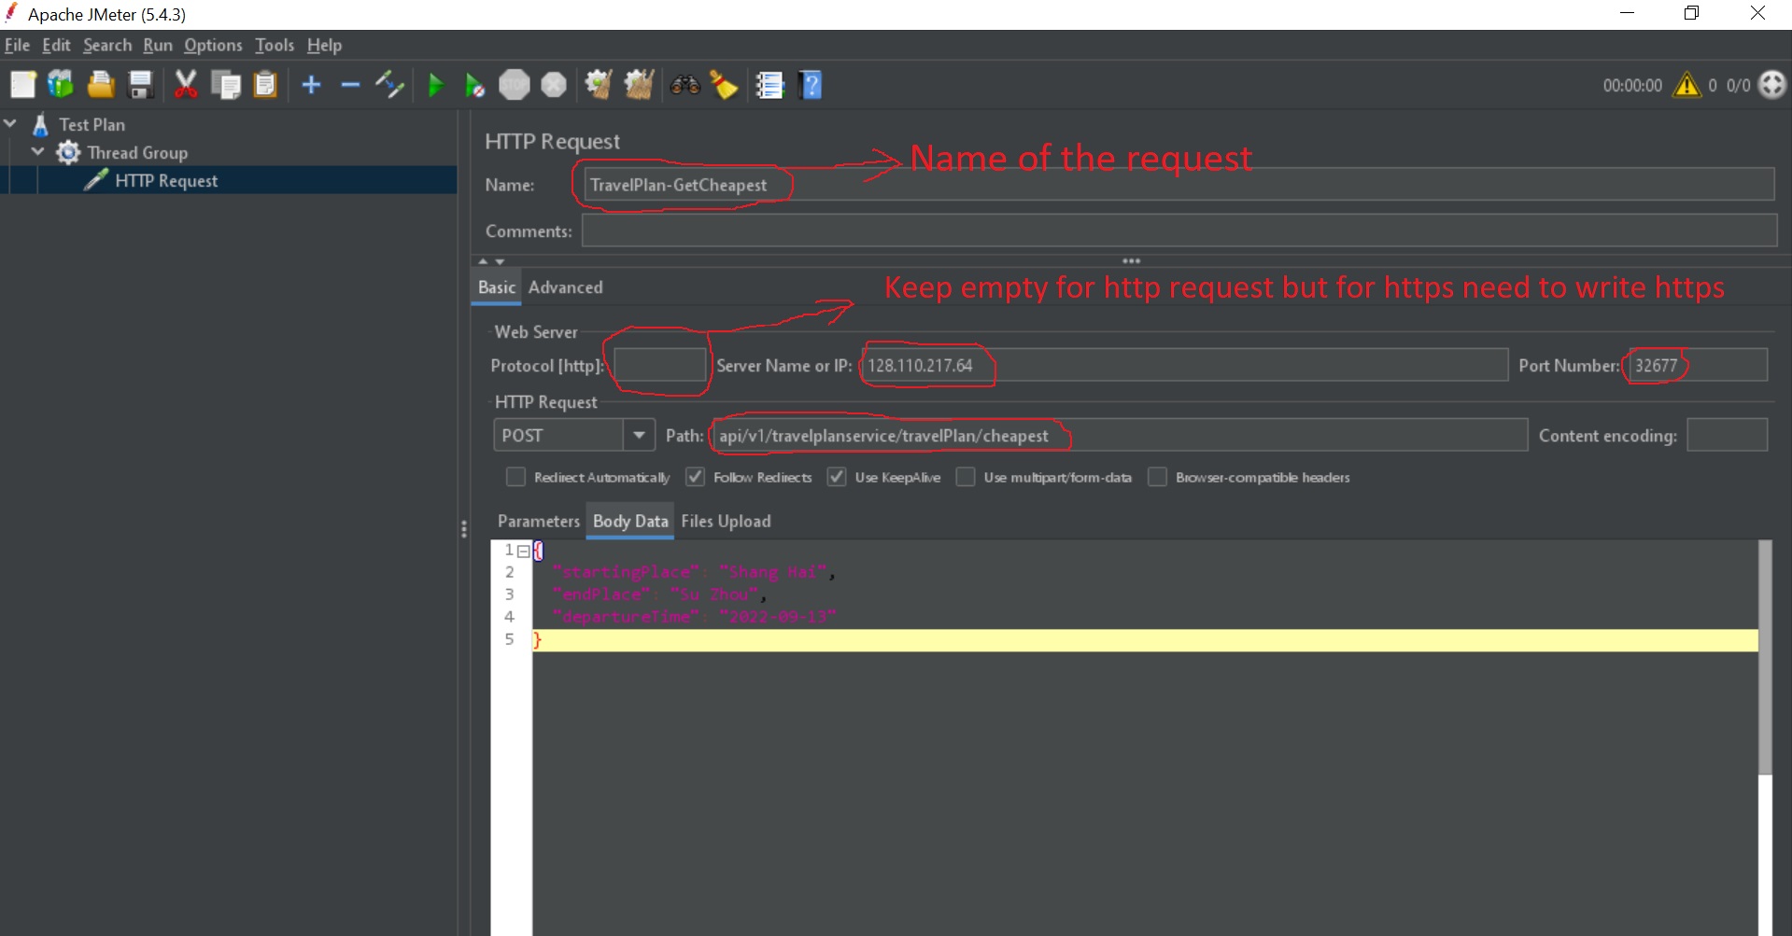
Task: Stop the running test
Action: pos(514,85)
